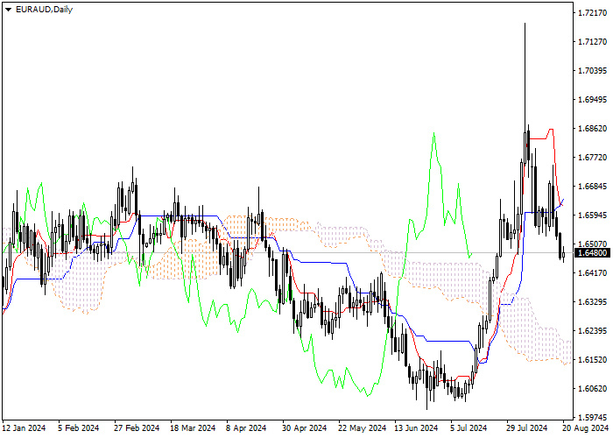The image size is (613, 438).
Task: Click price axis value 1.71270
Action: (593, 42)
